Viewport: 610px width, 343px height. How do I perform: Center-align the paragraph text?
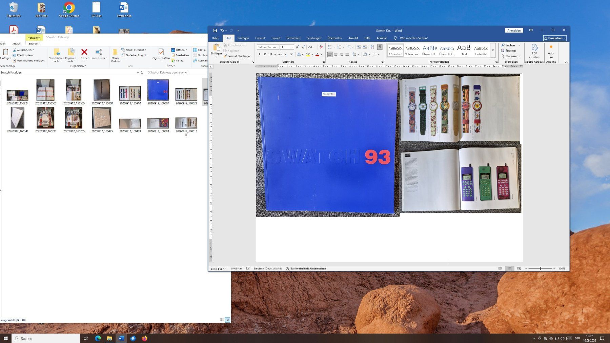[x=335, y=54]
